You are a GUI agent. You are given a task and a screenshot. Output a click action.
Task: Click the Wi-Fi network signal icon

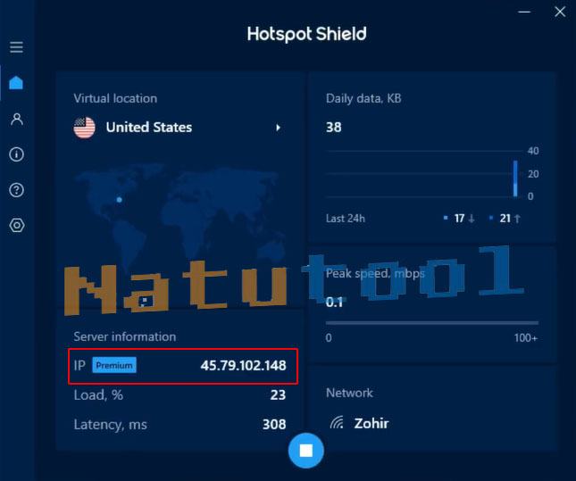point(337,423)
